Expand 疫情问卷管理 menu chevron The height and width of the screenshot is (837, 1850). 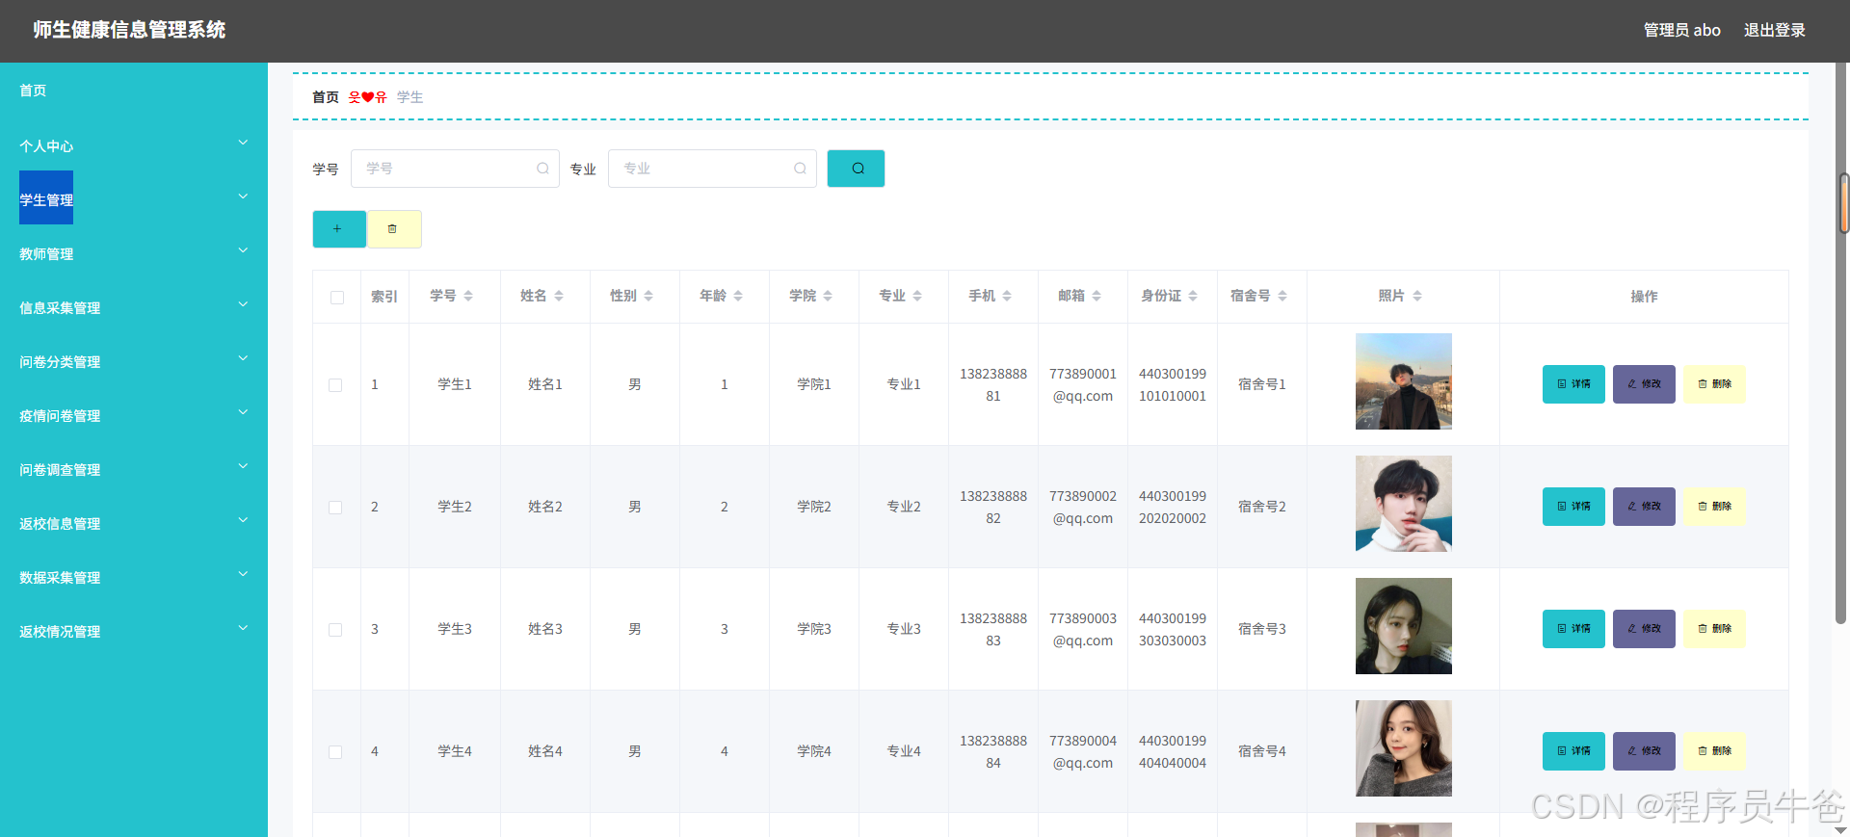point(243,412)
